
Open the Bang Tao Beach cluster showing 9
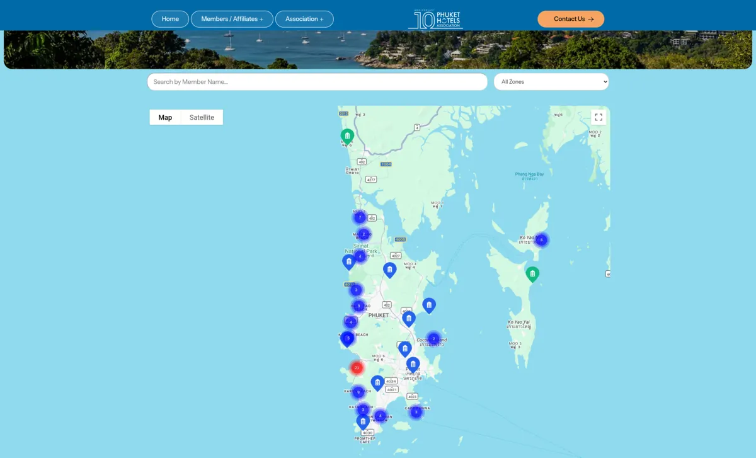(x=358, y=306)
